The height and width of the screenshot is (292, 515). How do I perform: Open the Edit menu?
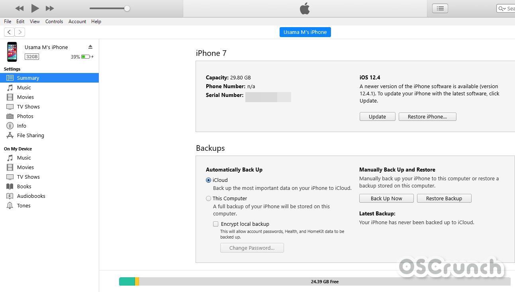click(20, 22)
